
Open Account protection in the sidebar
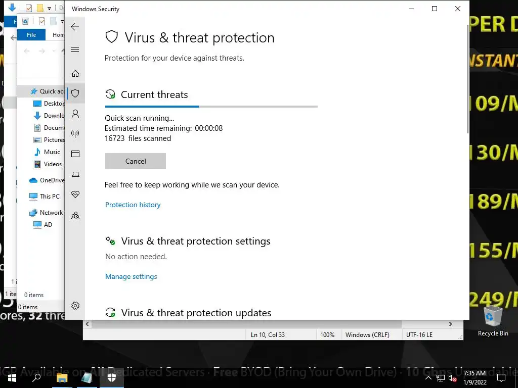75,114
